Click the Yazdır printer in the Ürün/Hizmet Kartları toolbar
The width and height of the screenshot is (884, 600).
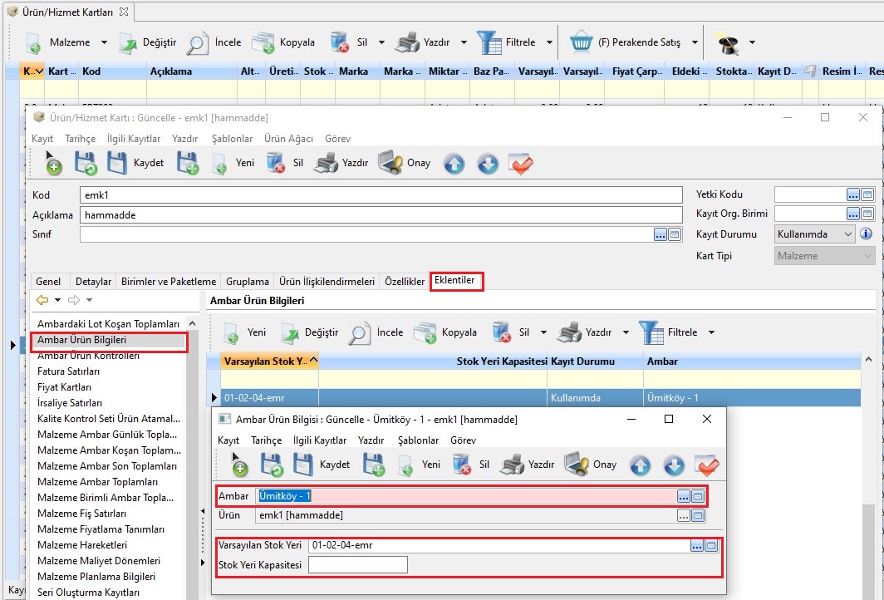(x=407, y=43)
